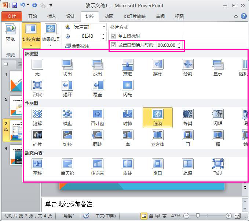Select the 飞过 fly through transition

click(218, 167)
